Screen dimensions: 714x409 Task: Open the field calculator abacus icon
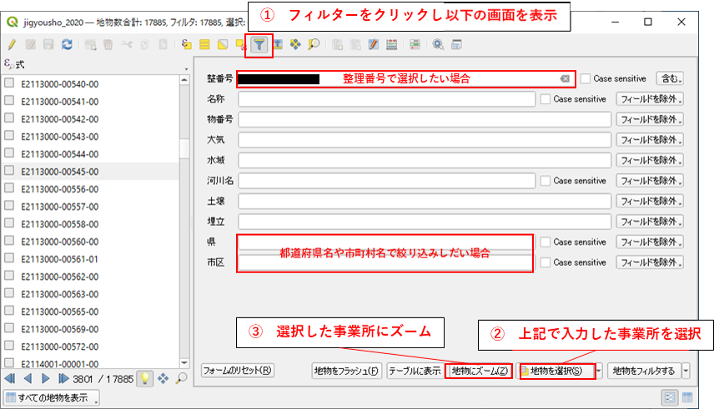(391, 45)
